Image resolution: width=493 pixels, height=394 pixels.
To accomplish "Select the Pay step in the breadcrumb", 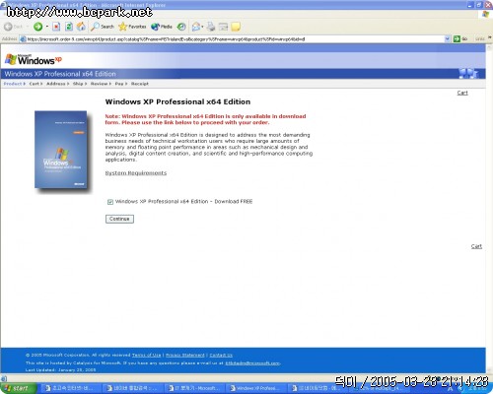I will coord(119,84).
